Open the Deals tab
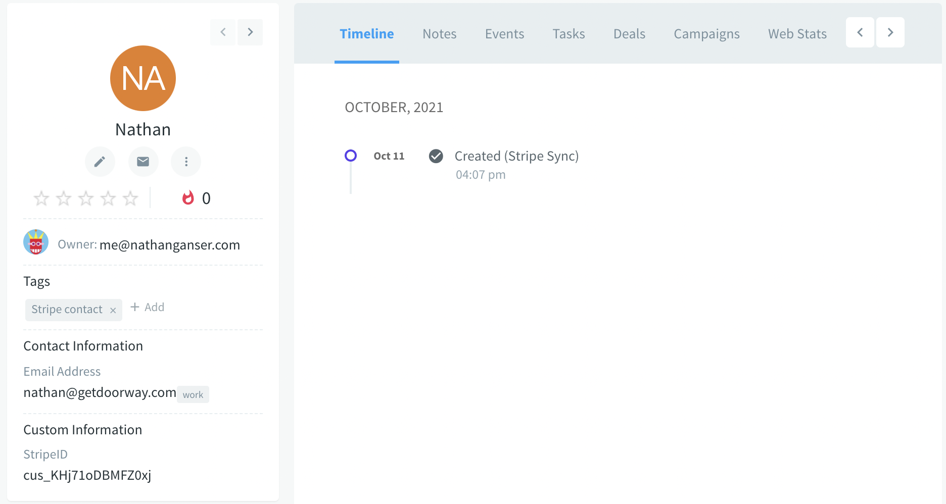Image resolution: width=946 pixels, height=504 pixels. tap(630, 34)
